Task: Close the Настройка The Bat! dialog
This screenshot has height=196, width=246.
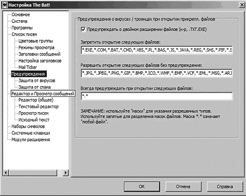Action: [x=242, y=5]
